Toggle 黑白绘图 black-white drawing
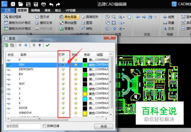The height and width of the screenshot is (132, 191). click(x=68, y=23)
